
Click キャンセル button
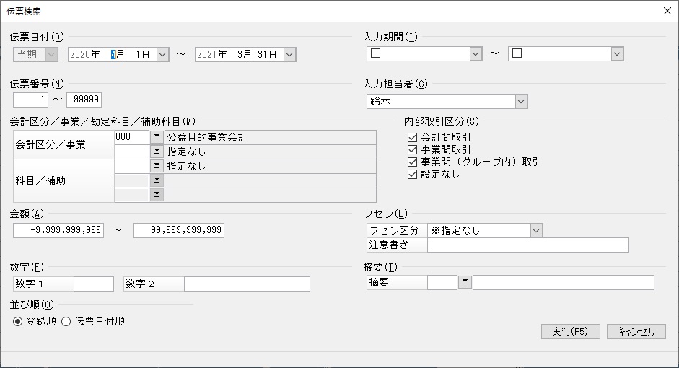point(636,332)
